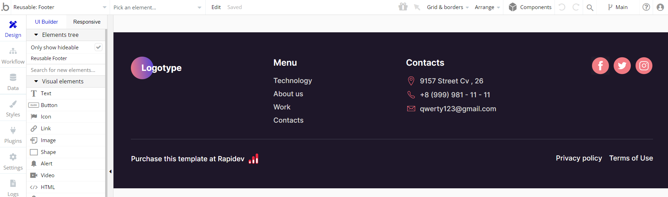The image size is (668, 197).
Task: Toggle the Only show hideable checkbox
Action: pyautogui.click(x=99, y=47)
